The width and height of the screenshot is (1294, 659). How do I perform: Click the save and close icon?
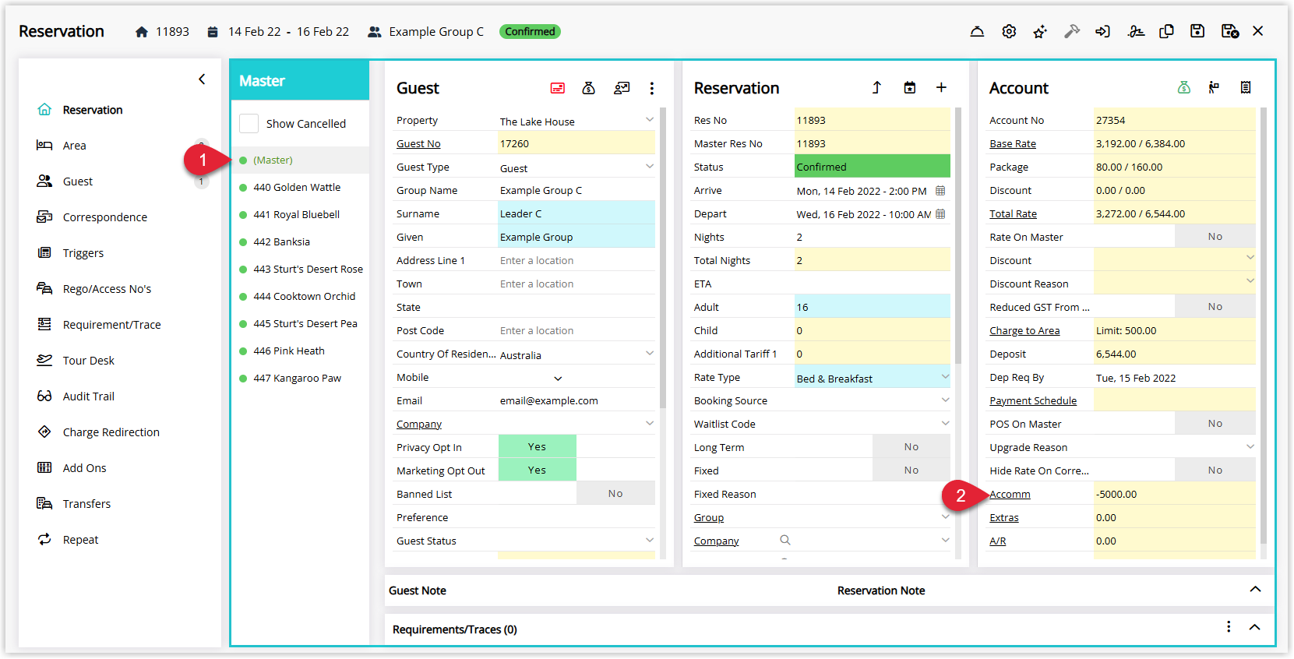point(1230,32)
